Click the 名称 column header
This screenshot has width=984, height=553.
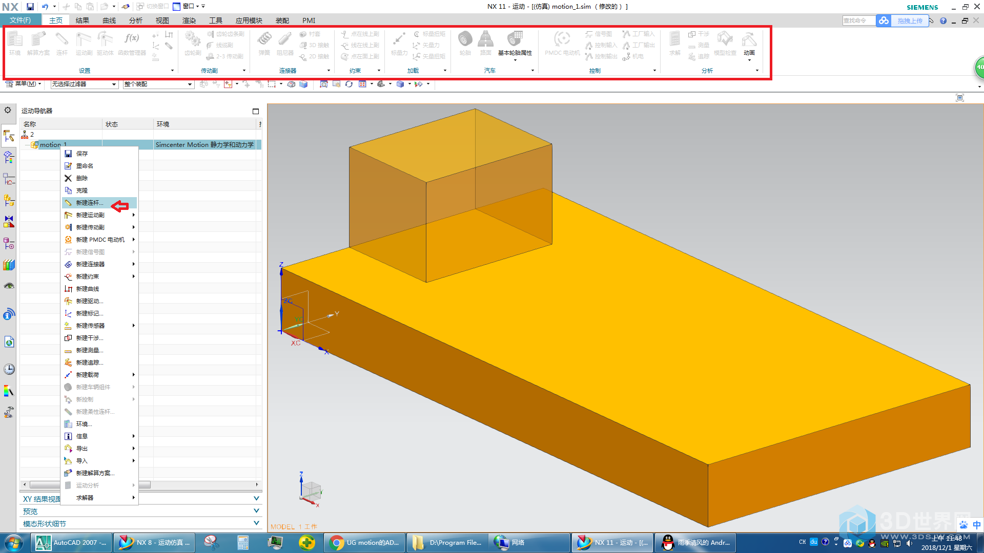tap(61, 124)
